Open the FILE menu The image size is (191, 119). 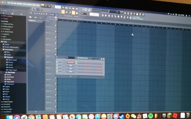pyautogui.click(x=9, y=3)
